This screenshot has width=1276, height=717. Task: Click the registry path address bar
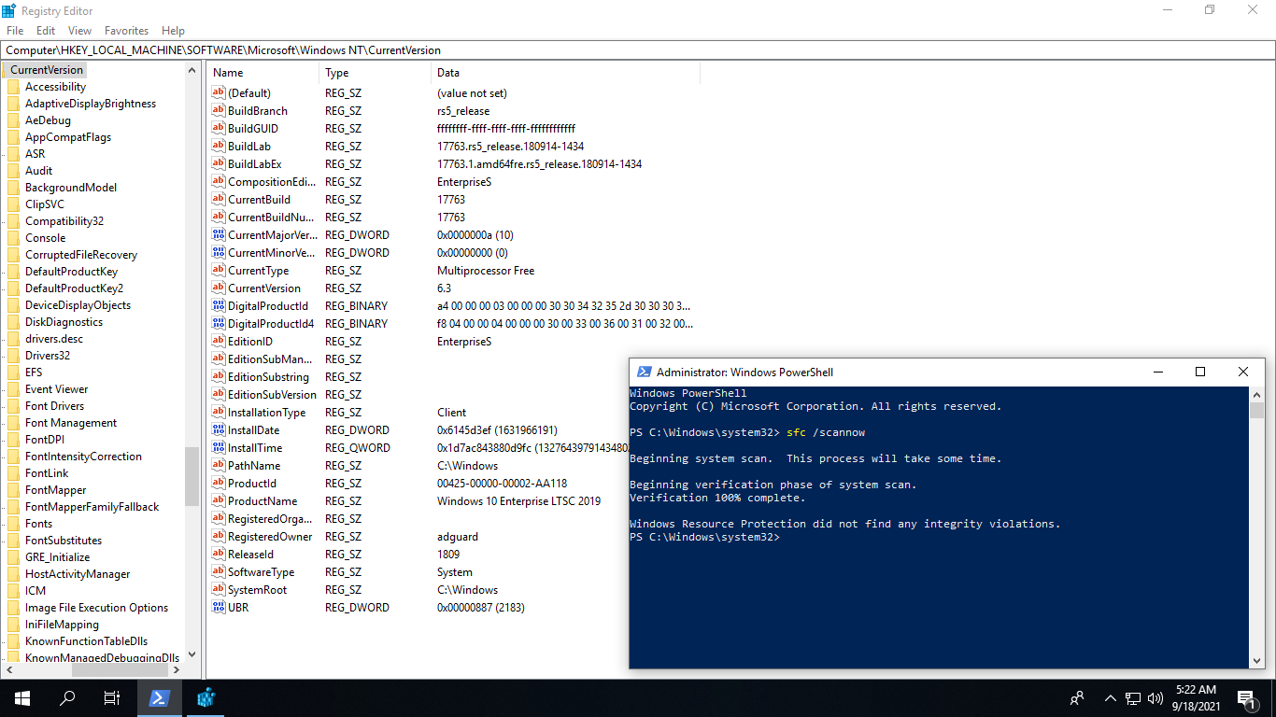[x=638, y=50]
